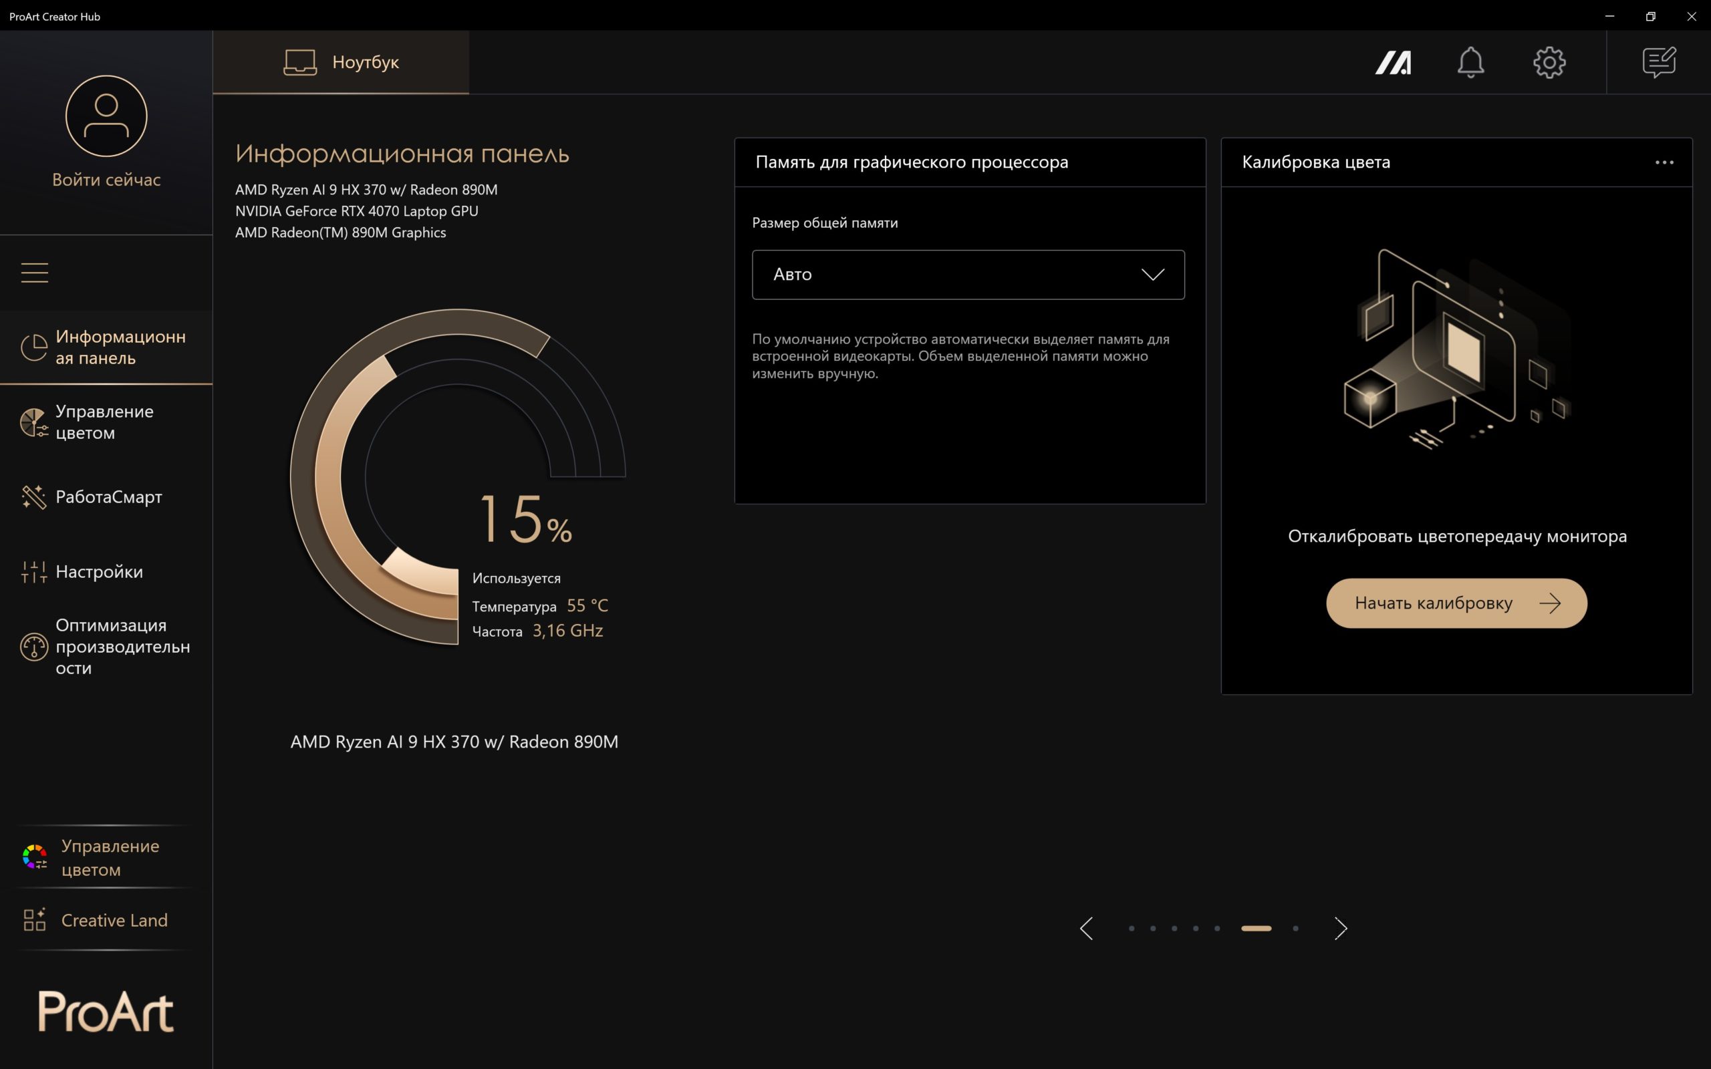This screenshot has height=1069, width=1711.
Task: Click the Калибровка цвета card title
Action: pos(1316,162)
